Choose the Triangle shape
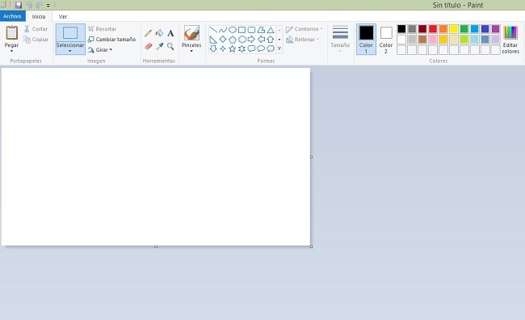The height and width of the screenshot is (320, 525). (271, 30)
